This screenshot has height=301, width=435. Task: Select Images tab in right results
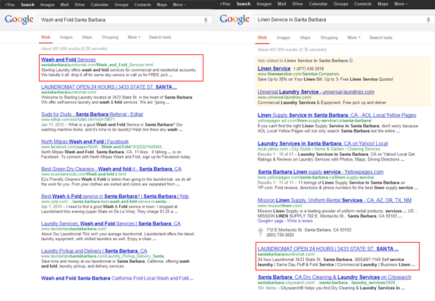tap(283, 37)
